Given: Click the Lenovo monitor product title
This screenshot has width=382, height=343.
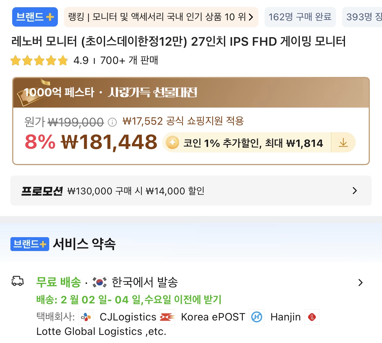Looking at the screenshot, I should [179, 42].
